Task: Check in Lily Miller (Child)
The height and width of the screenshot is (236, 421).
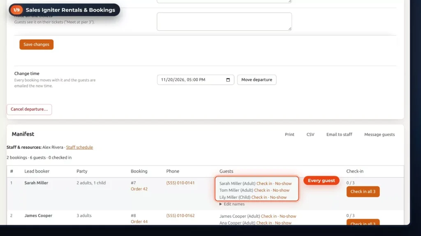Action: tap(259, 197)
